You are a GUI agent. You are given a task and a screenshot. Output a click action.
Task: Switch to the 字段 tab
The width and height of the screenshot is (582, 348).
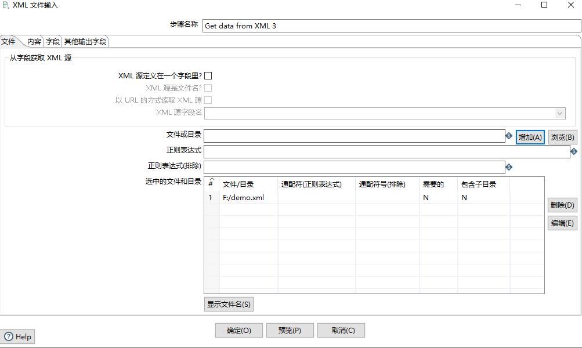click(x=52, y=41)
